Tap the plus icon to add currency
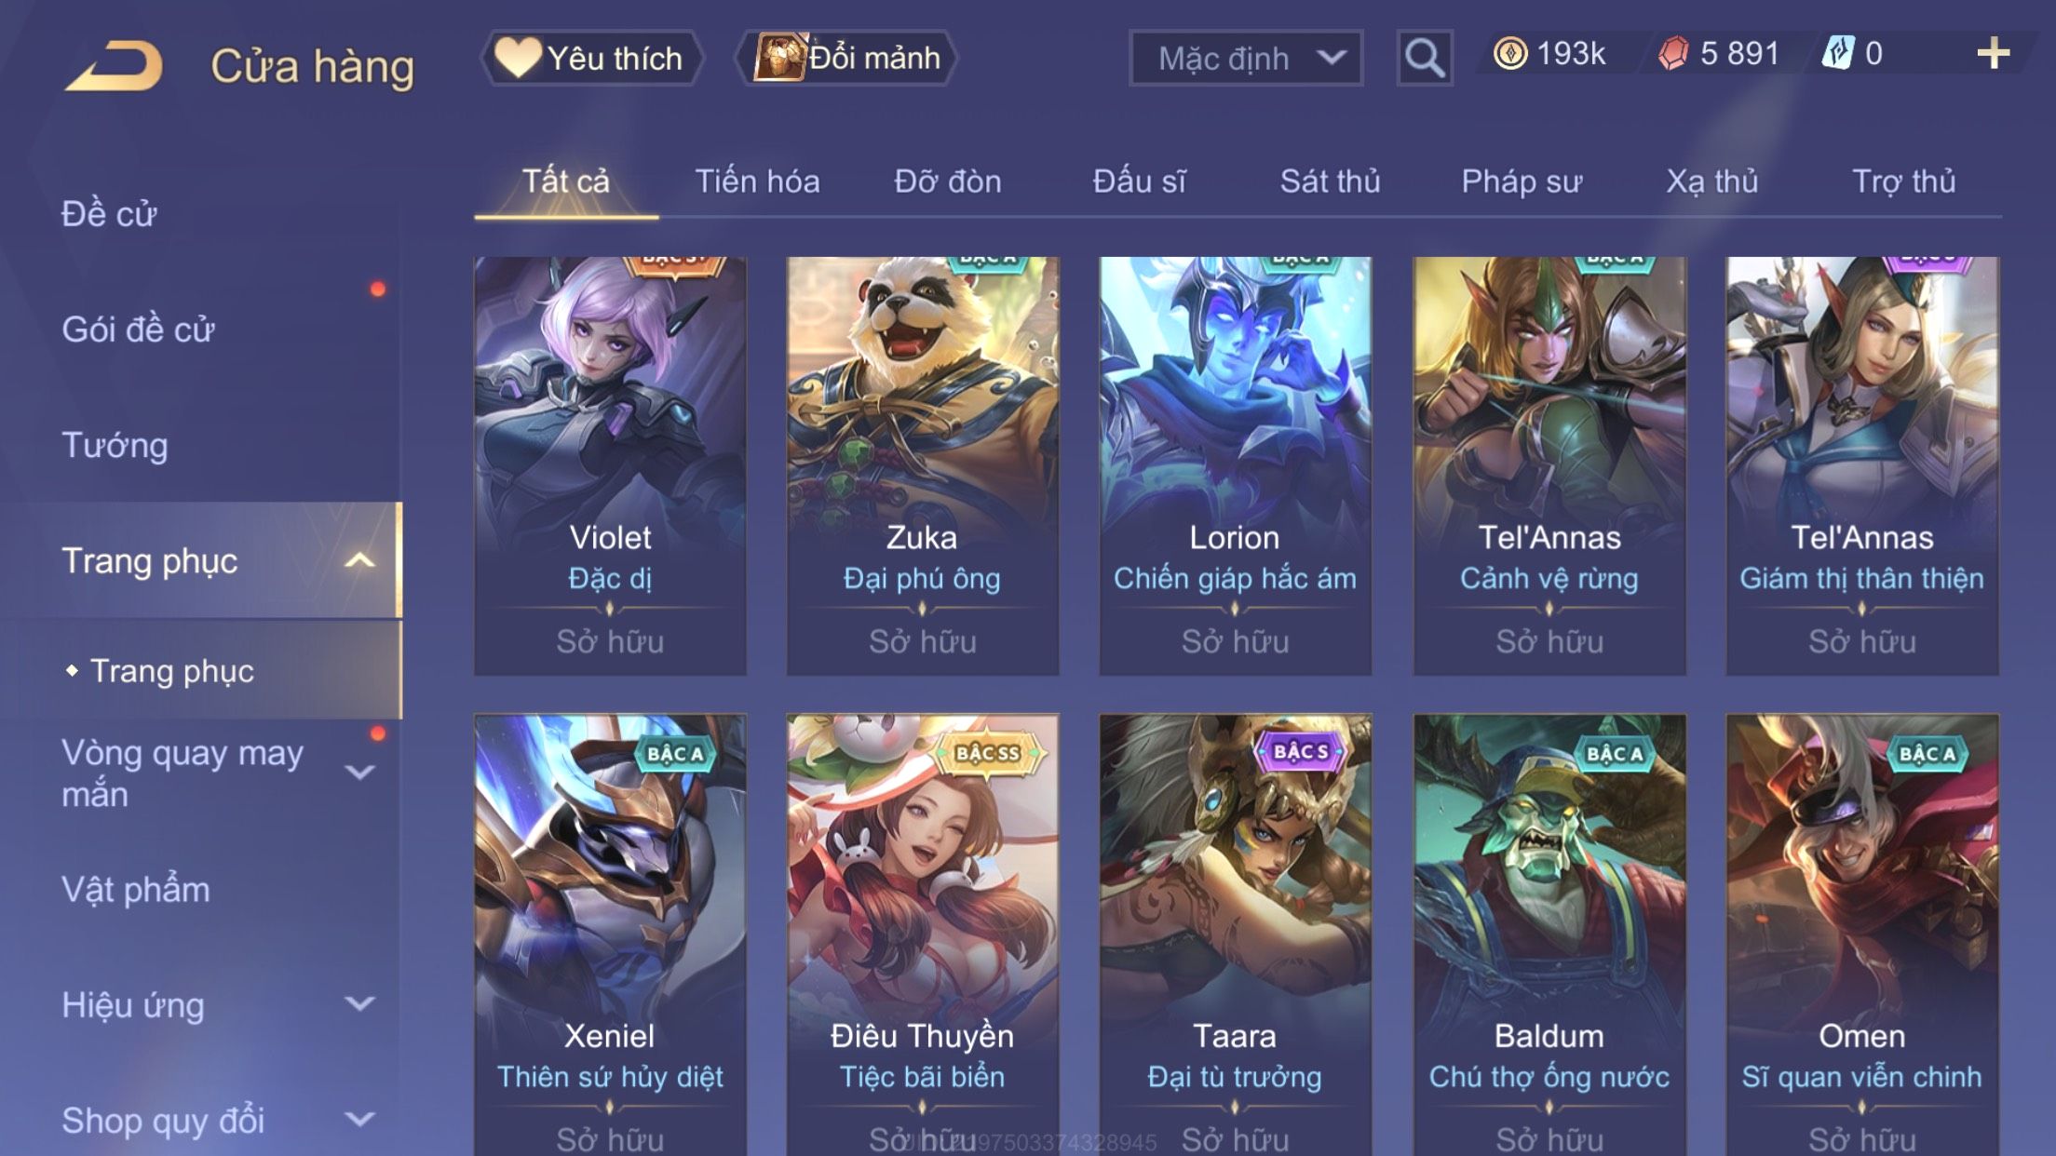Viewport: 2056px width, 1156px height. [1993, 54]
